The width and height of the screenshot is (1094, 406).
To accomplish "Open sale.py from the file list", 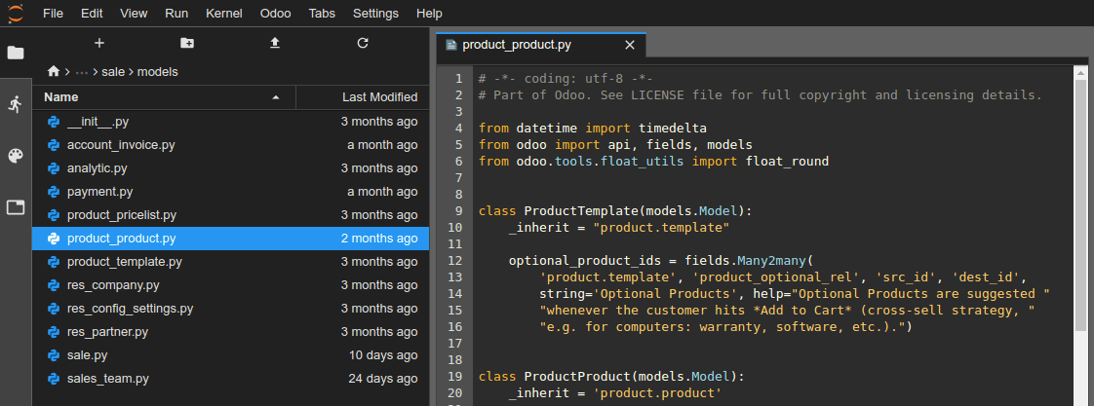I will tap(87, 355).
